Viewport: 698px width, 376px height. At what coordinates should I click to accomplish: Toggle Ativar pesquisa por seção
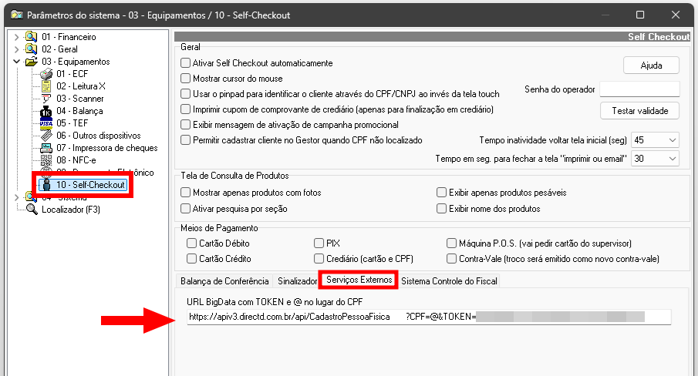[186, 209]
